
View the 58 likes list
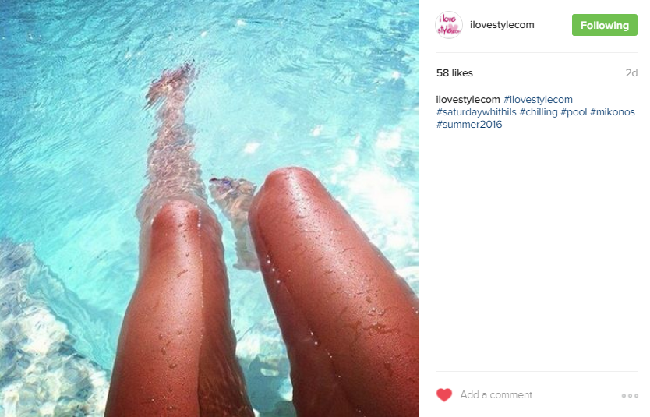pos(454,73)
